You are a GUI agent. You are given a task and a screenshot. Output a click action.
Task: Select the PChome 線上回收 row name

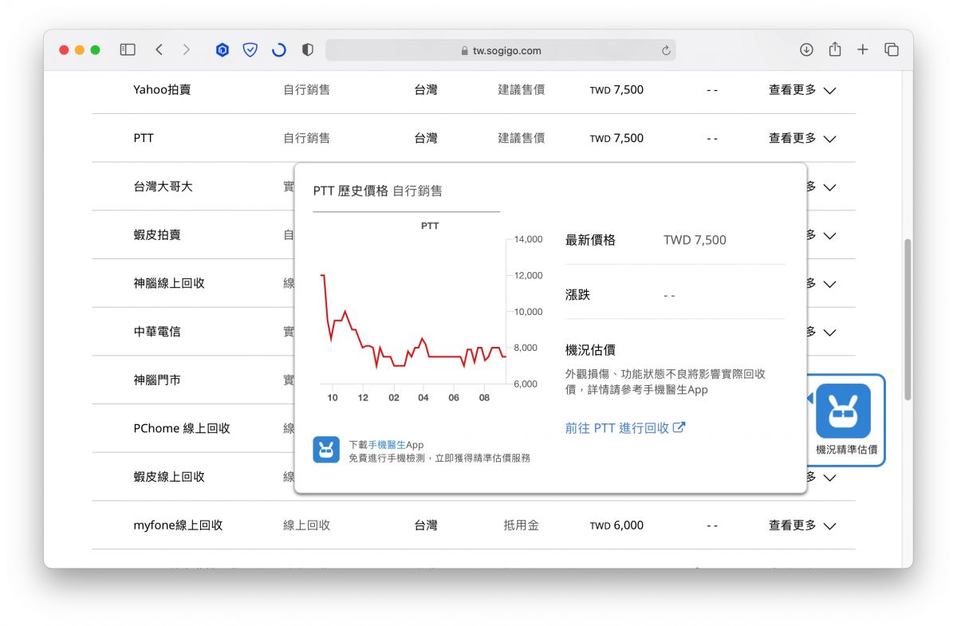point(182,428)
